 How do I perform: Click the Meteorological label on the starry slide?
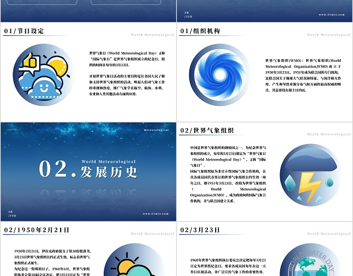156,130
